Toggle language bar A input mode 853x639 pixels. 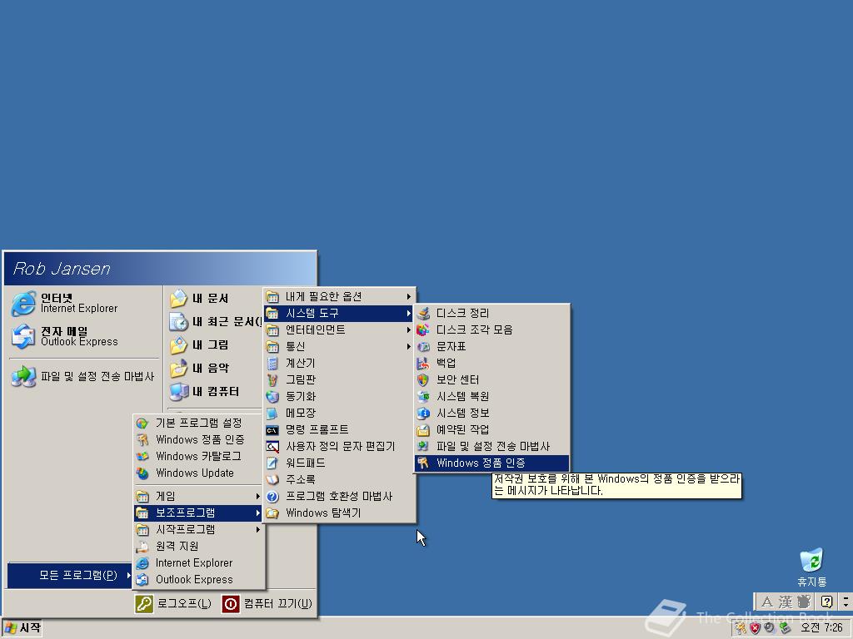766,602
